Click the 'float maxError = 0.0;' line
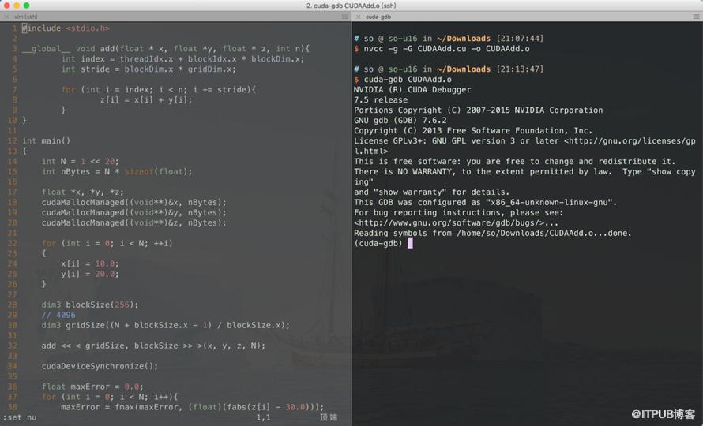 coord(92,387)
